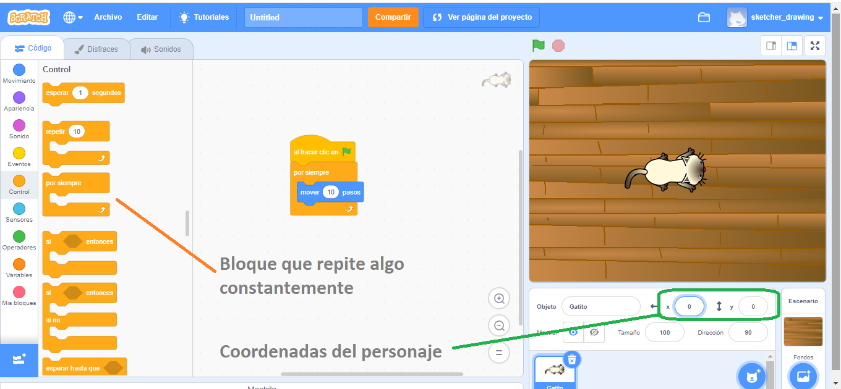Start the project with the green flag

coord(538,46)
